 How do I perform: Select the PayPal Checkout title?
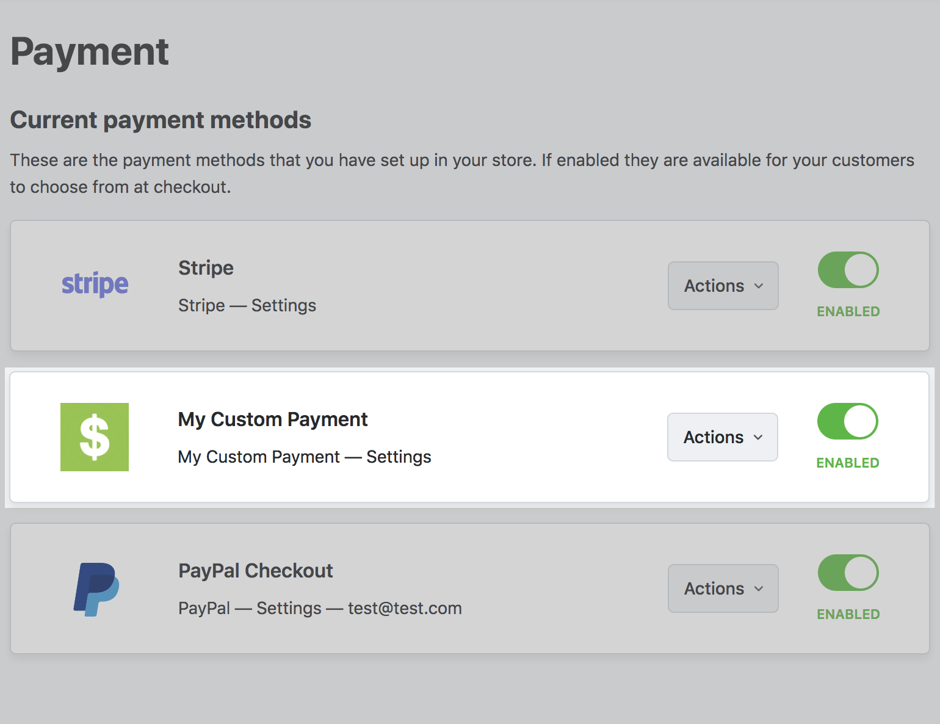click(x=256, y=571)
